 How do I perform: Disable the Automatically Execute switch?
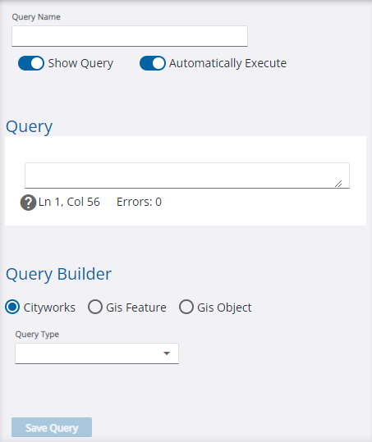(153, 63)
